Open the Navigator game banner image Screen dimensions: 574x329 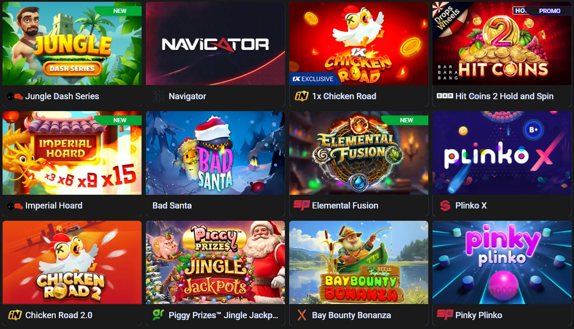(x=215, y=43)
